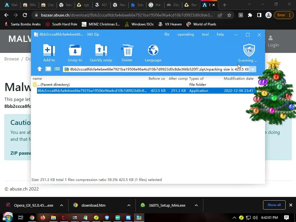Open Firefox from the taskbar
The width and height of the screenshot is (296, 222).
43,218
